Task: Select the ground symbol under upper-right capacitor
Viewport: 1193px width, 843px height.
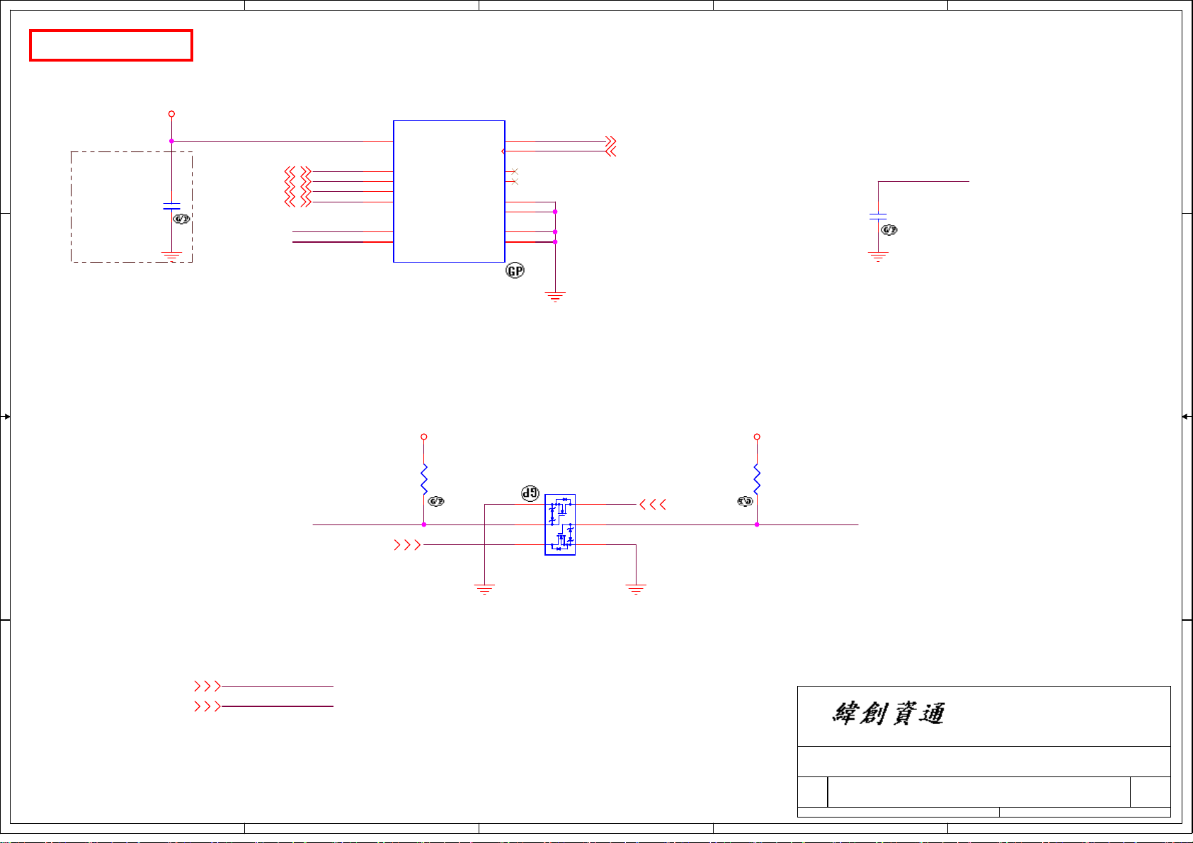Action: [x=878, y=256]
